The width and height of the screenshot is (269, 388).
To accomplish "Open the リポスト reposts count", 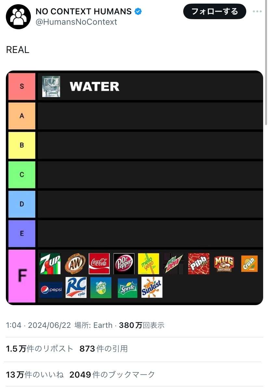I will pyautogui.click(x=40, y=349).
